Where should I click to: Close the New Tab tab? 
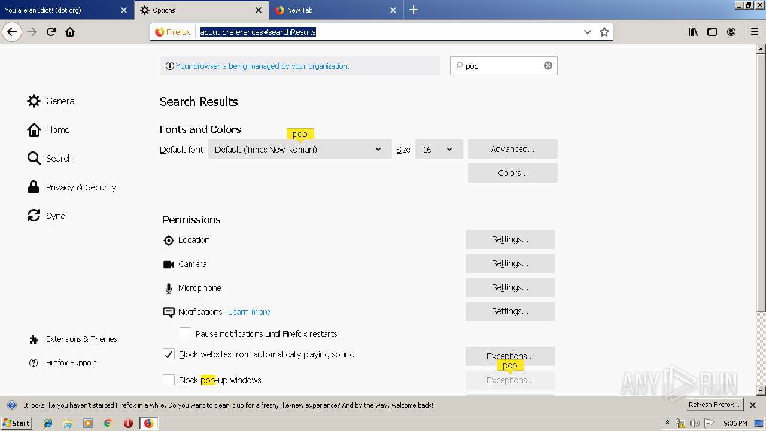(x=393, y=10)
